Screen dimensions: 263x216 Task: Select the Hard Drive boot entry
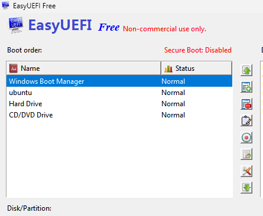pyautogui.click(x=119, y=104)
